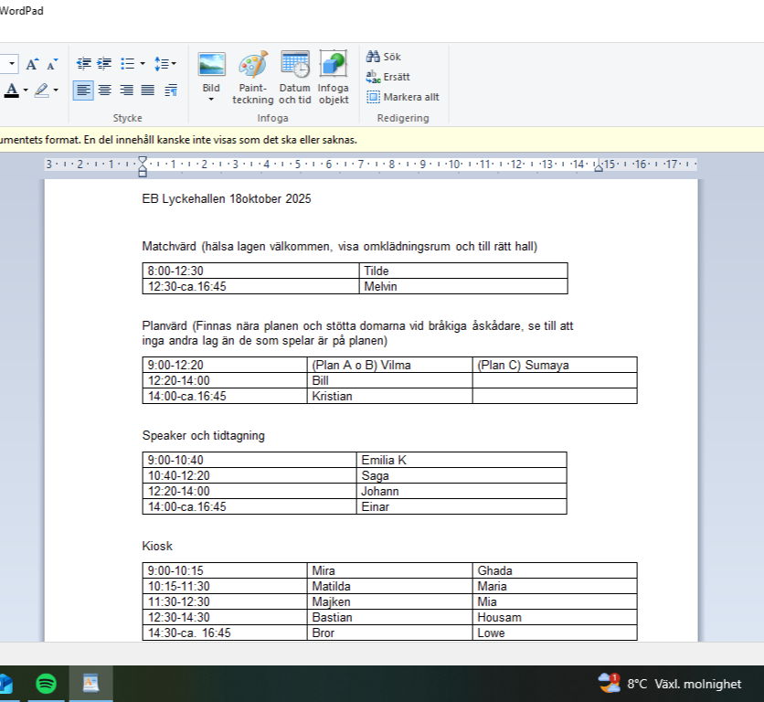The image size is (764, 702).
Task: Toggle right text alignment
Action: click(126, 90)
